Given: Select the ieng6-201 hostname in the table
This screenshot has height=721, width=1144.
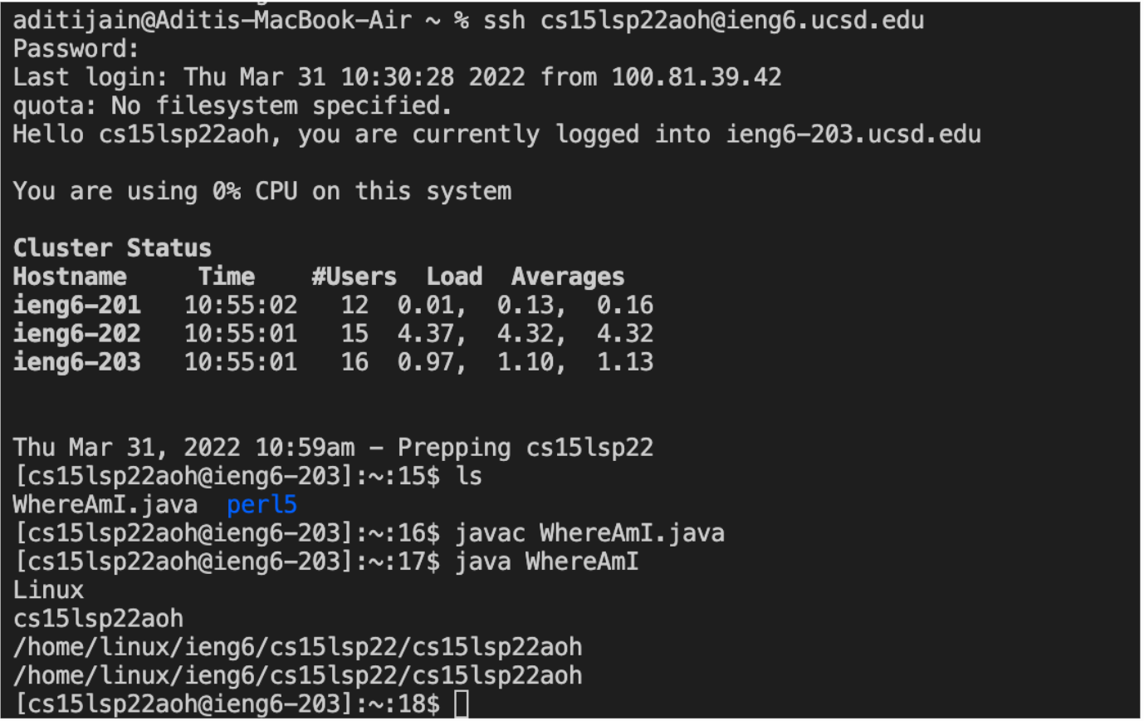Looking at the screenshot, I should [76, 305].
